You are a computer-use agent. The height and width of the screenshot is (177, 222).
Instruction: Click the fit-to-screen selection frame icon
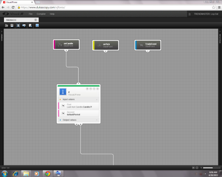18,25
